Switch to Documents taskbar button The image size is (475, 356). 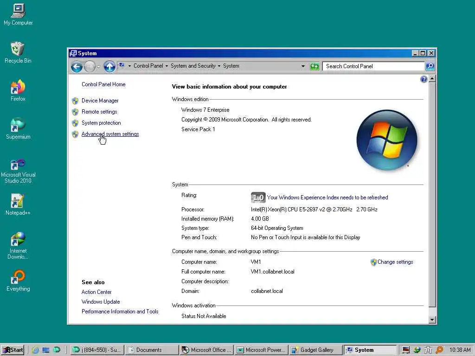point(152,350)
